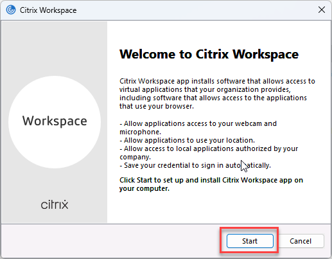The image size is (332, 259).
Task: Click the "Welcome to Citrix Workspace" heading
Action: 209,55
